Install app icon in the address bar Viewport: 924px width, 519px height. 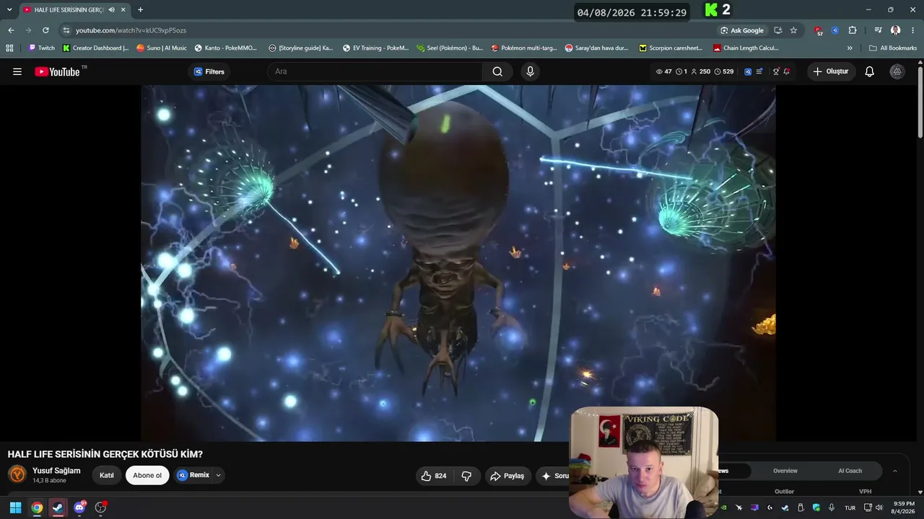tap(777, 30)
